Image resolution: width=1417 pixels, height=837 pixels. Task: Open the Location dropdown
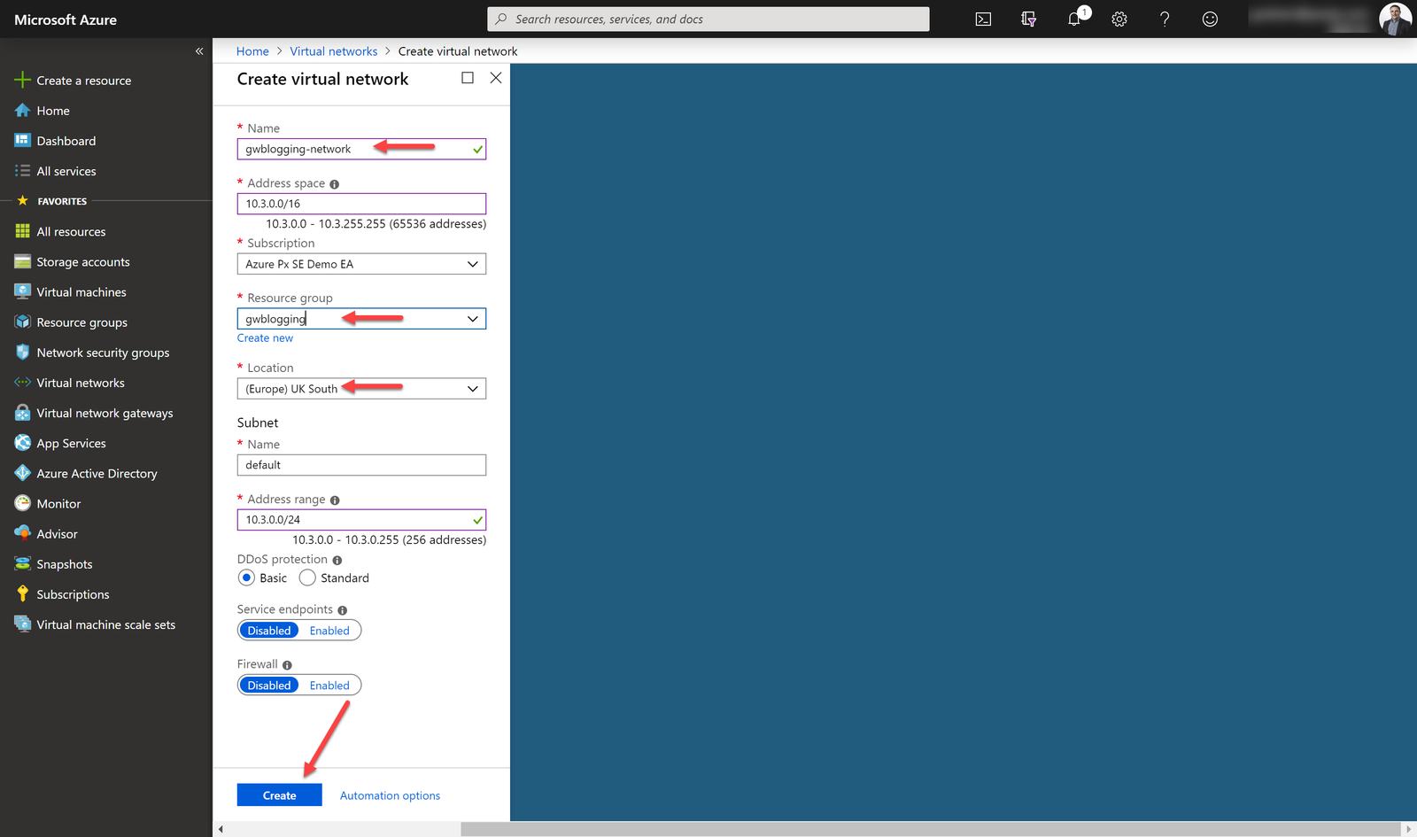coord(472,388)
